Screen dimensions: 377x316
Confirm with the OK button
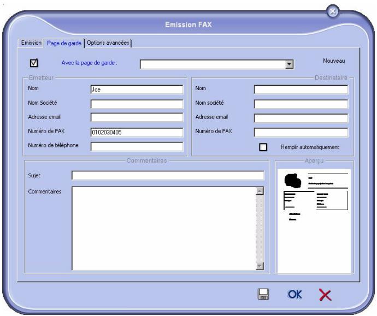(x=294, y=294)
